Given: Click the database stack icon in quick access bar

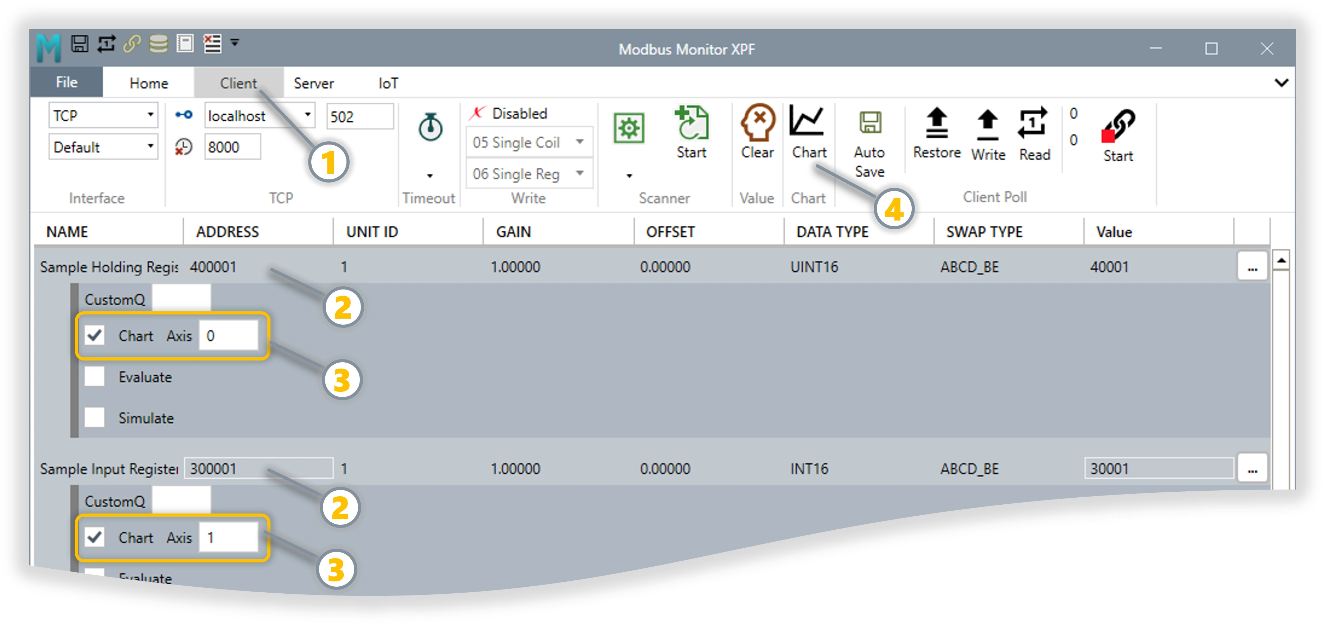Looking at the screenshot, I should [x=158, y=44].
